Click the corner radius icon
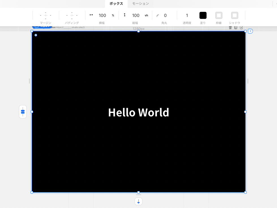This screenshot has height=208, width=277. coord(158,16)
